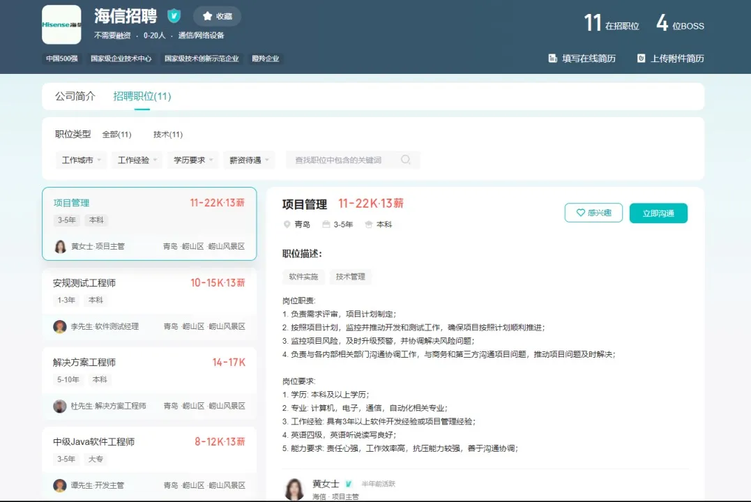The width and height of the screenshot is (751, 502).
Task: Click the Hisense company logo
Action: tap(61, 24)
